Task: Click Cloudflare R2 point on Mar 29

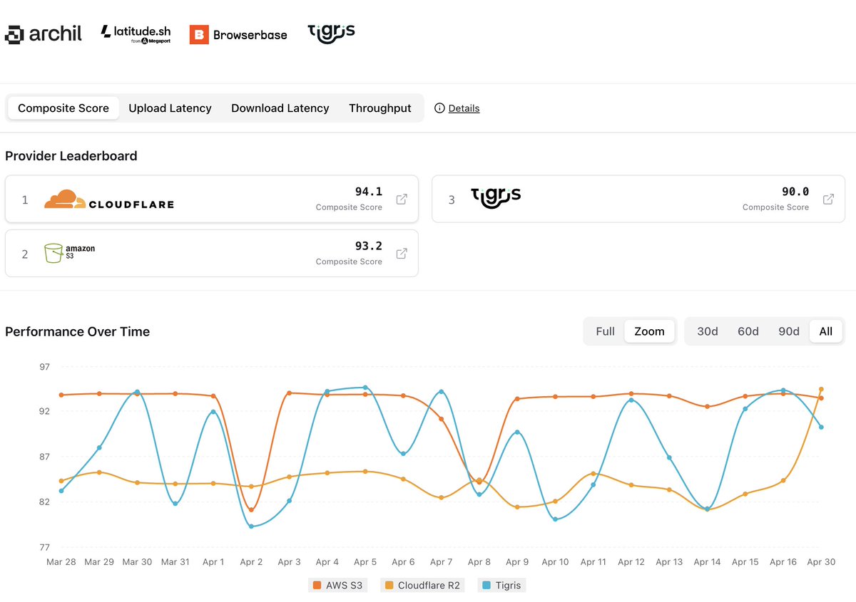Action: pyautogui.click(x=99, y=472)
